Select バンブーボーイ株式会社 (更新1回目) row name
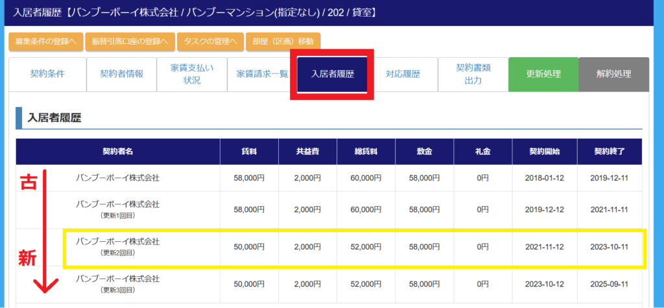The image size is (664, 308). tap(118, 209)
